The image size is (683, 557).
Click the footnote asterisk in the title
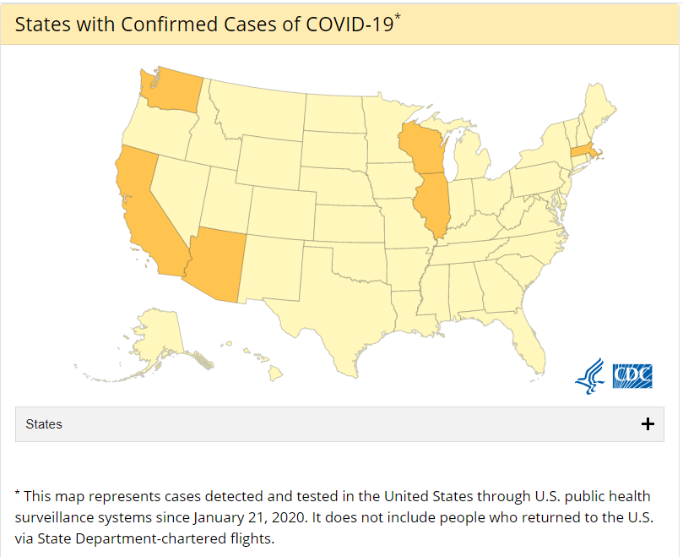[x=398, y=17]
